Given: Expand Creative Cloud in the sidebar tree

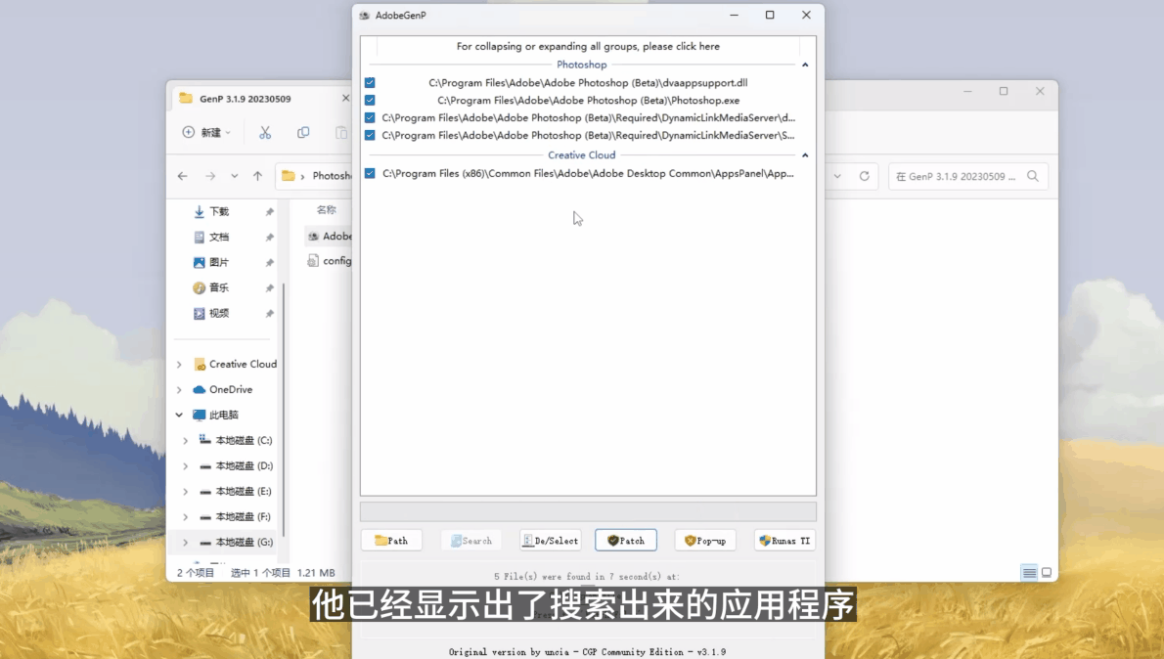Looking at the screenshot, I should pyautogui.click(x=179, y=365).
